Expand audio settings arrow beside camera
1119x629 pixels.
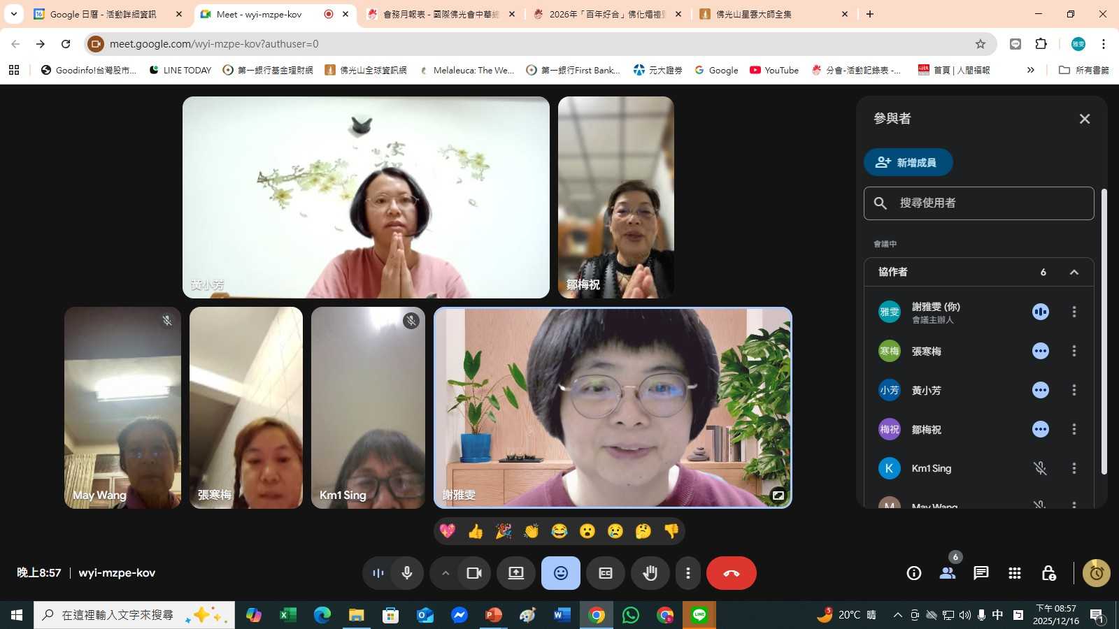point(445,573)
